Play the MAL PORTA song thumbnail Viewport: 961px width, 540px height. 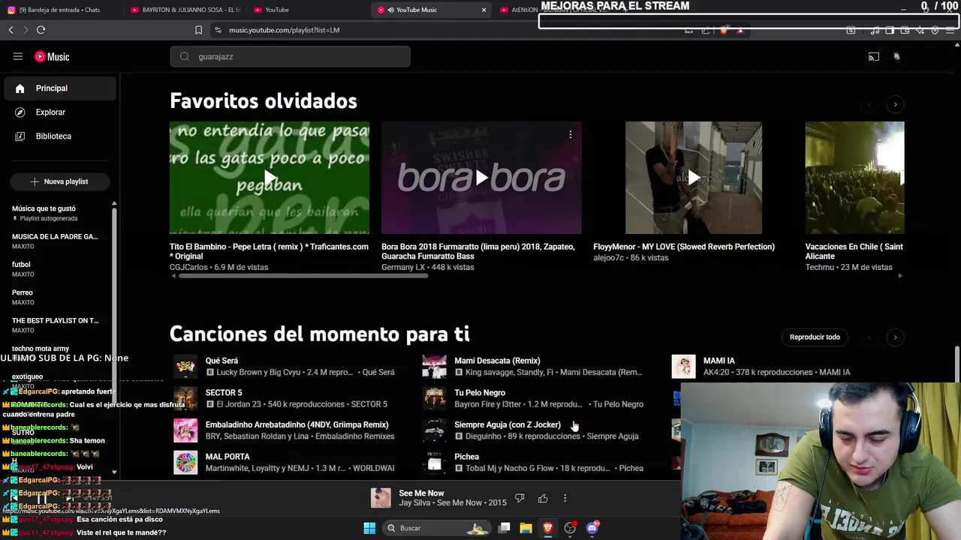click(185, 462)
